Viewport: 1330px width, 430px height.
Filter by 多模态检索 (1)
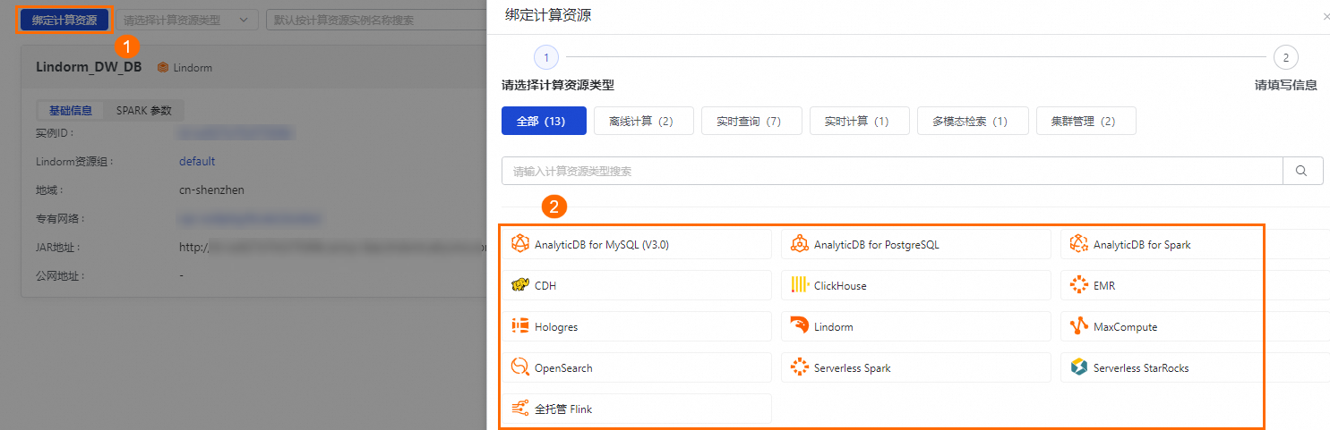click(973, 121)
